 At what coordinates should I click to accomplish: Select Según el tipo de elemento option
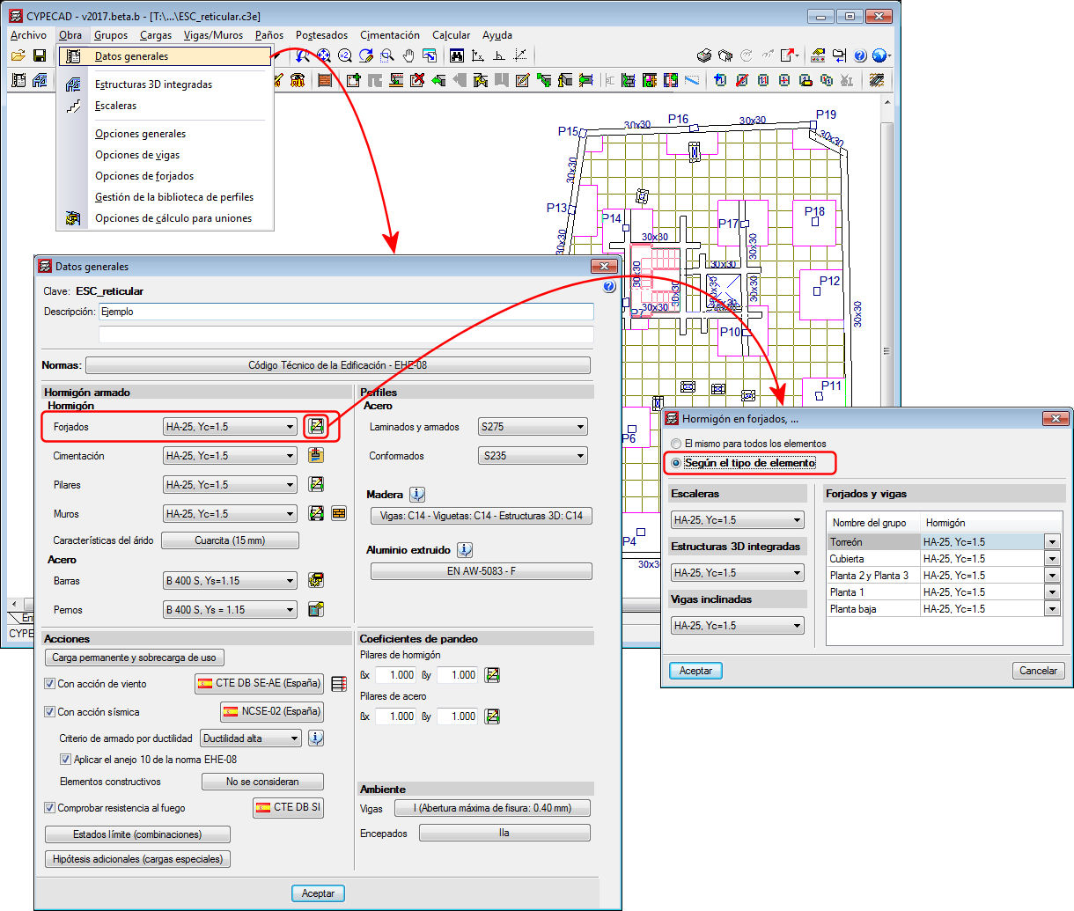point(676,463)
